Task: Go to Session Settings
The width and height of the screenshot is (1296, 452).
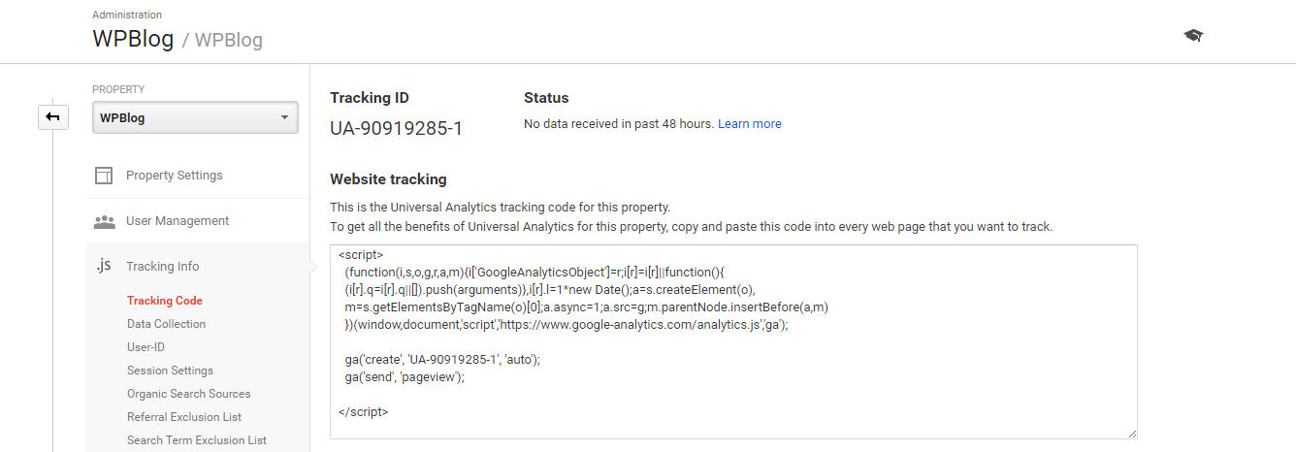Action: (170, 371)
